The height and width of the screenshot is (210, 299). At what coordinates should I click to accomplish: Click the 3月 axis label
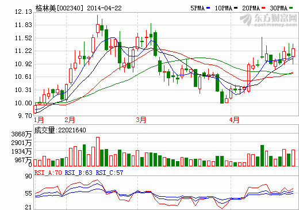[141, 120]
